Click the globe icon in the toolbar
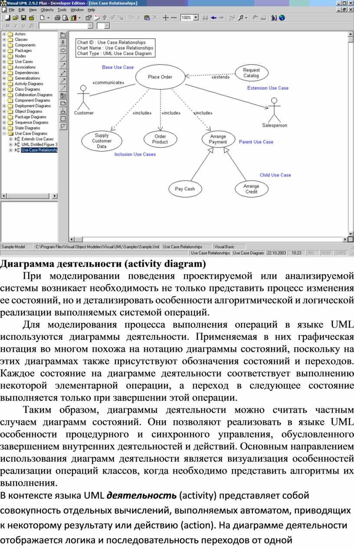354x549 pixels. click(x=282, y=18)
